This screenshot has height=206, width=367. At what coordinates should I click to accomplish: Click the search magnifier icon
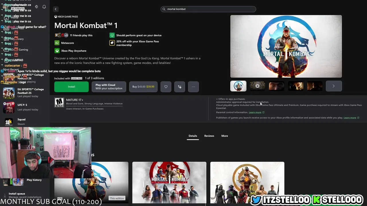coord(164,9)
